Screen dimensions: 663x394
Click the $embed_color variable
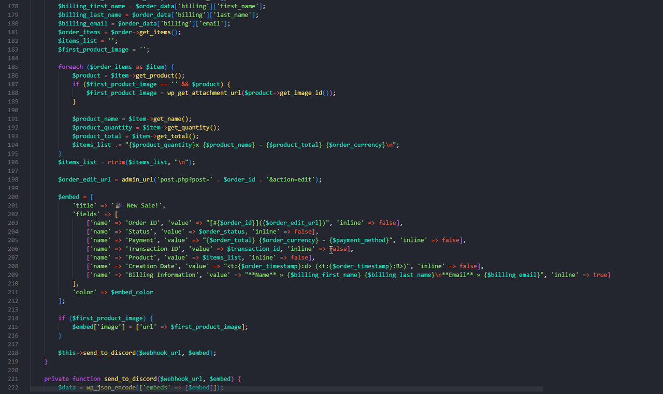coord(132,292)
